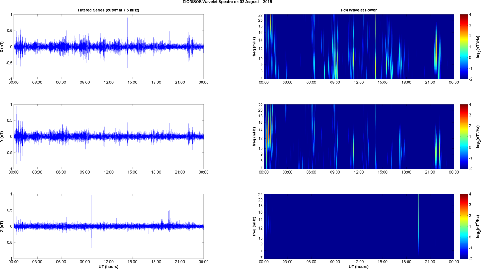Click the '21:00' tick under the Y series plot
This screenshot has height=269, width=481.
tap(180, 172)
